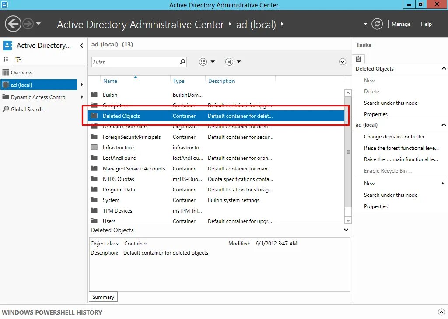Image resolution: width=448 pixels, height=319 pixels.
Task: Click the list scroll down arrow
Action: tap(348, 220)
